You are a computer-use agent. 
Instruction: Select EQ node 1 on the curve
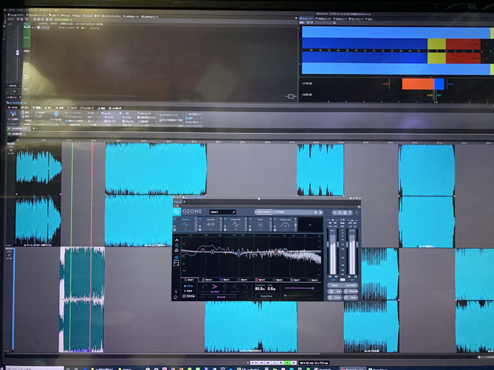point(203,250)
